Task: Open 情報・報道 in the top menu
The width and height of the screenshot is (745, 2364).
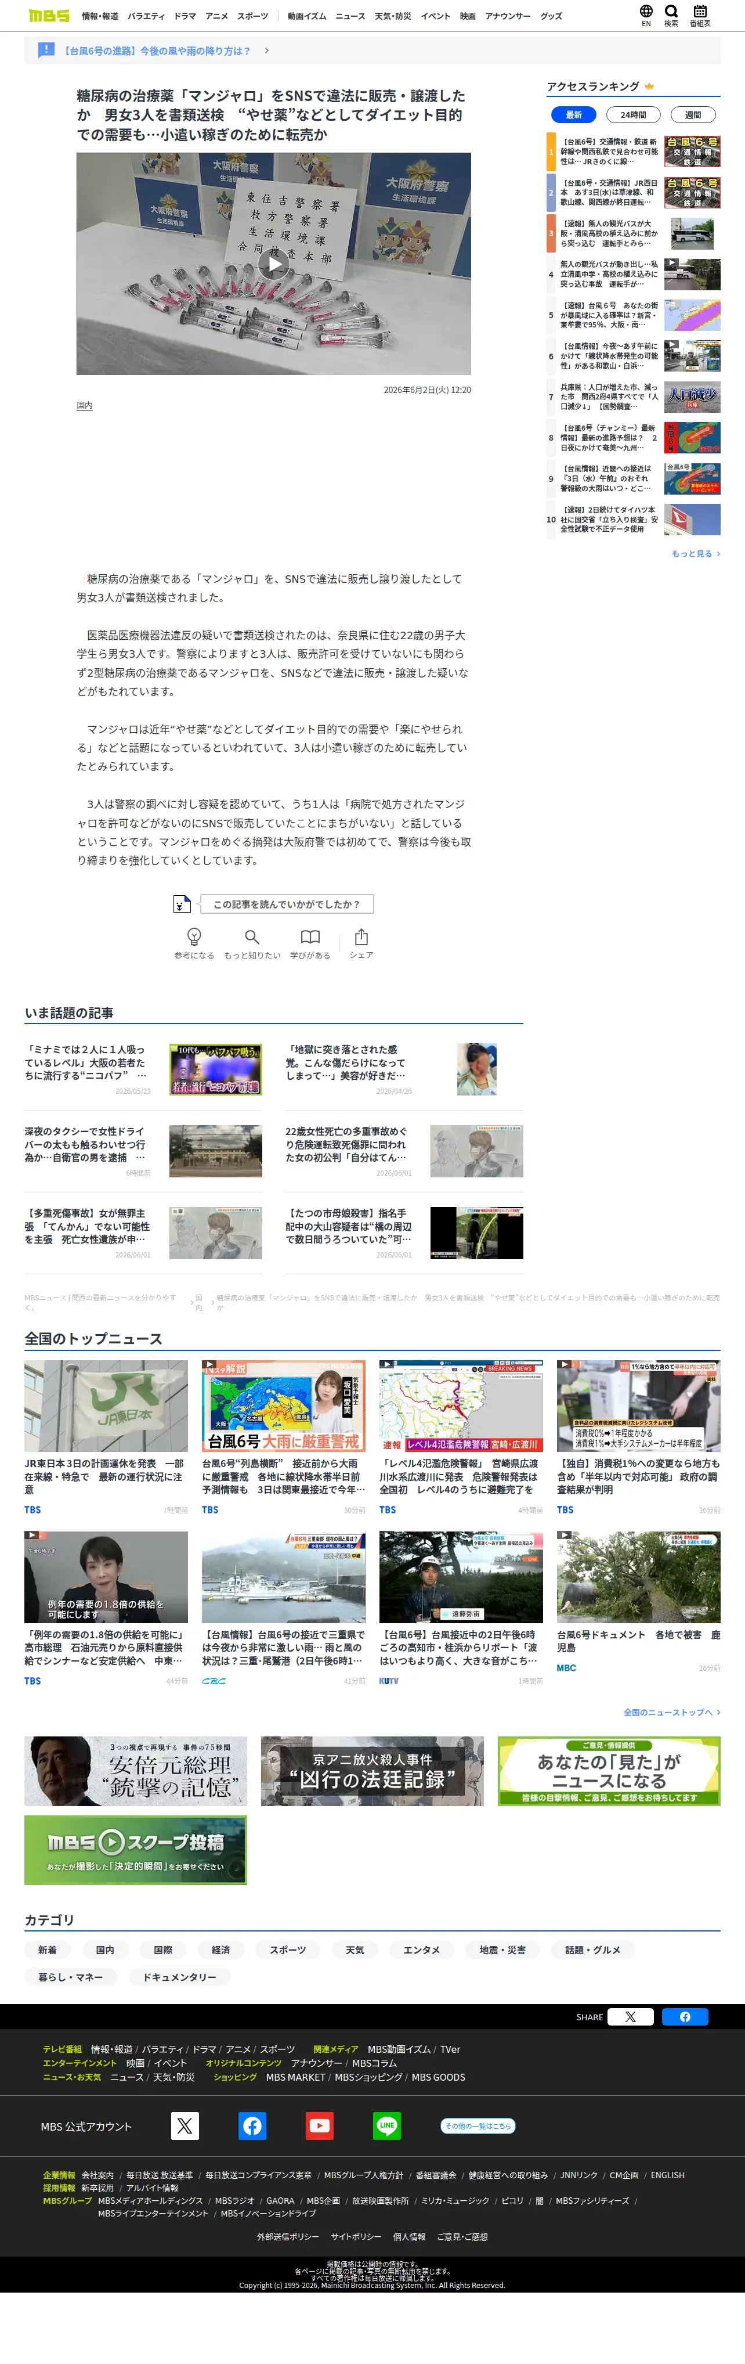Action: pos(100,16)
